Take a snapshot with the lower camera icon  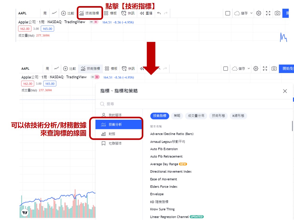coord(274,69)
